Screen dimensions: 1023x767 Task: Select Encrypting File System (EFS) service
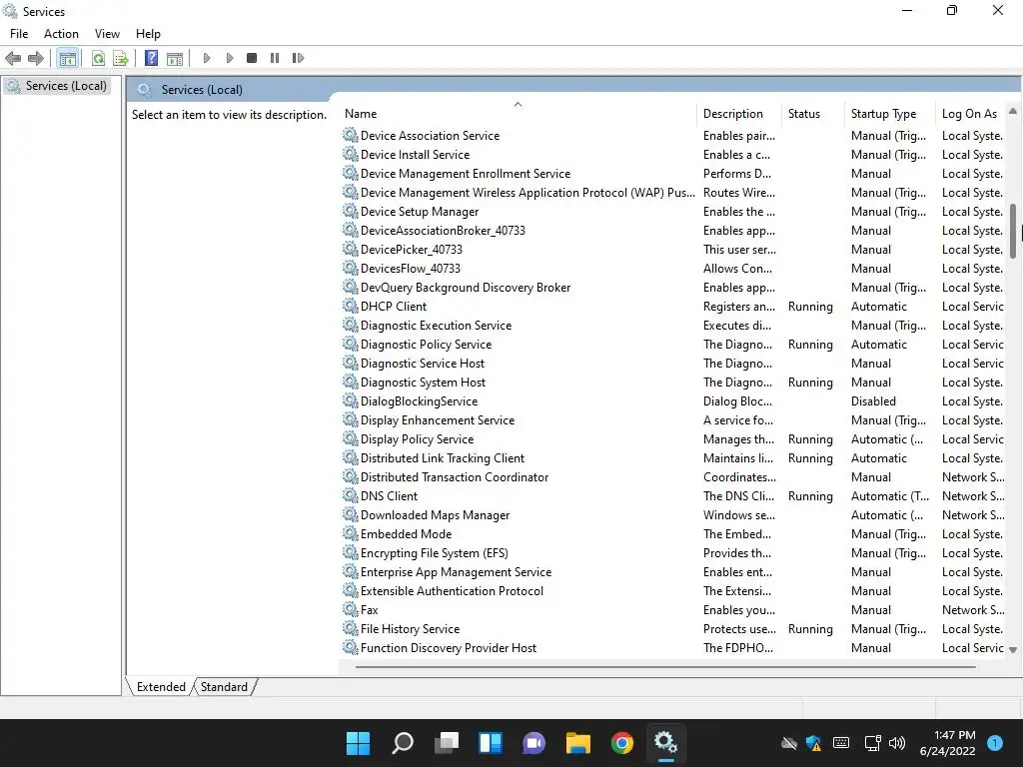673,553
